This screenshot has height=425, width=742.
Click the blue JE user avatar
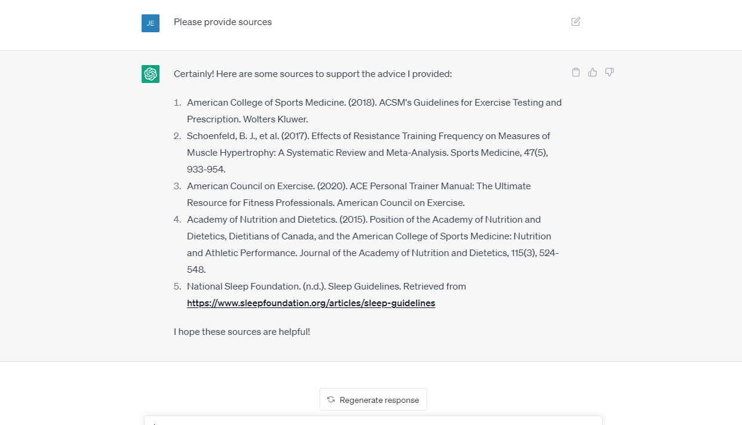point(151,23)
